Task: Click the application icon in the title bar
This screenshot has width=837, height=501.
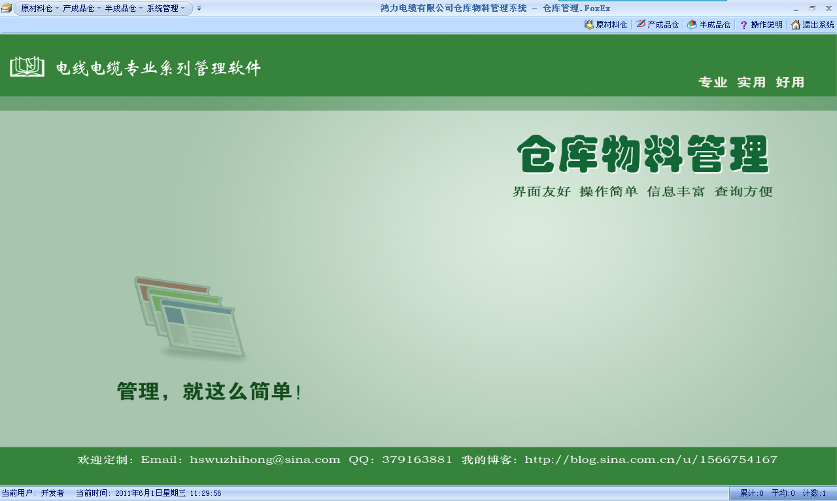Action: pyautogui.click(x=6, y=8)
